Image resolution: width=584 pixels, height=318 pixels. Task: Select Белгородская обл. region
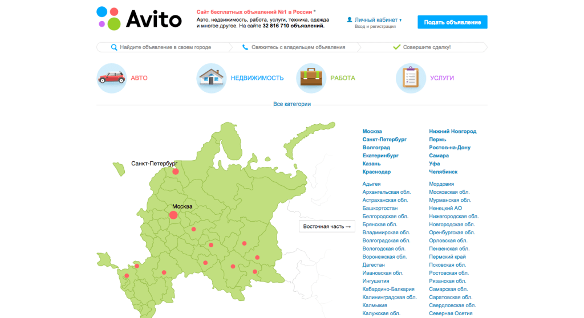tap(385, 216)
